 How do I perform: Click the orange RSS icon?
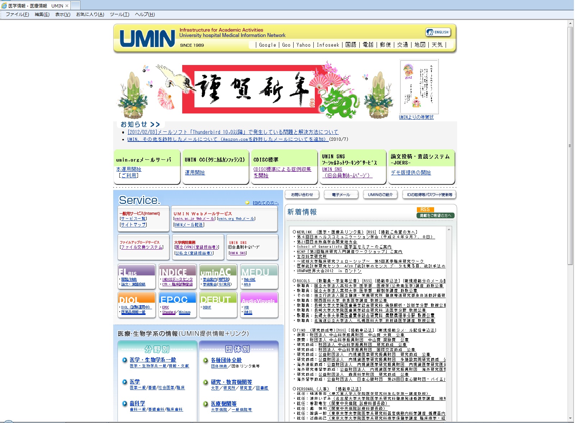425,209
